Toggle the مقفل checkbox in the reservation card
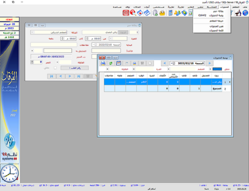 pos(55,68)
